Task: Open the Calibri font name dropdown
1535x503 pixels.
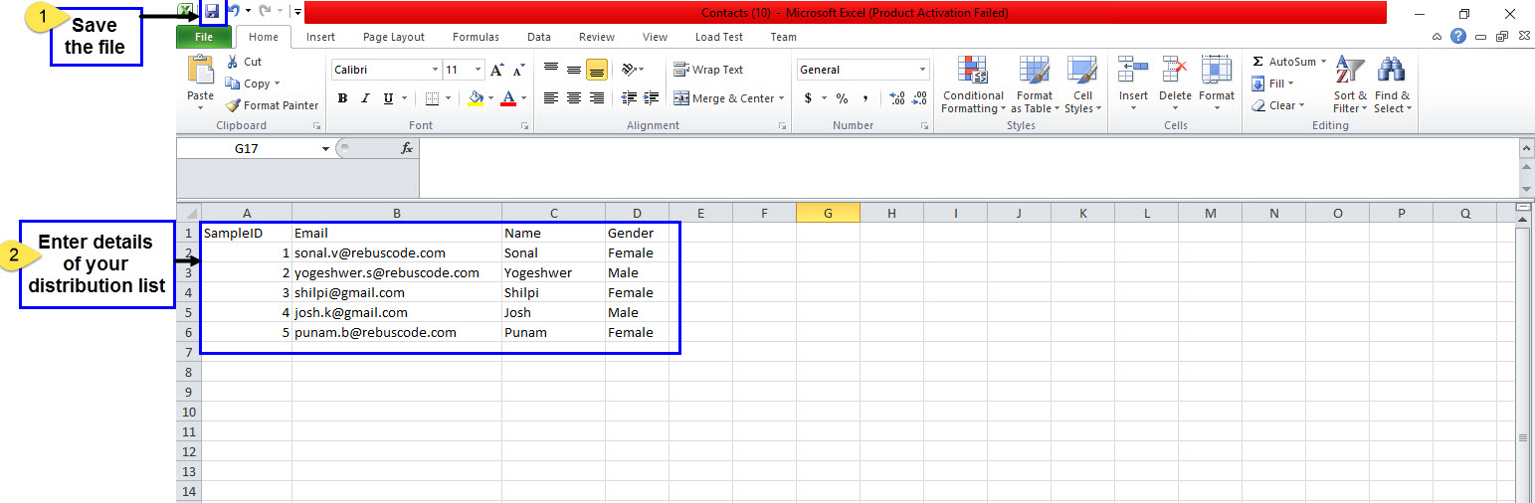Action: click(435, 70)
